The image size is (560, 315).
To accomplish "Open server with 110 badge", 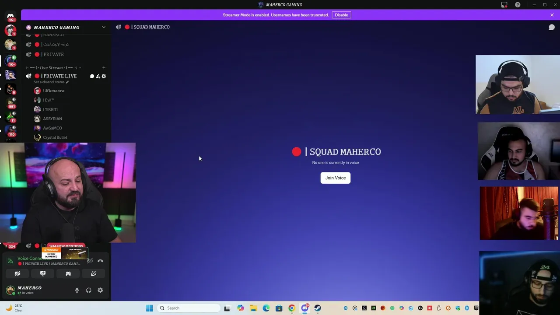I will pyautogui.click(x=10, y=130).
